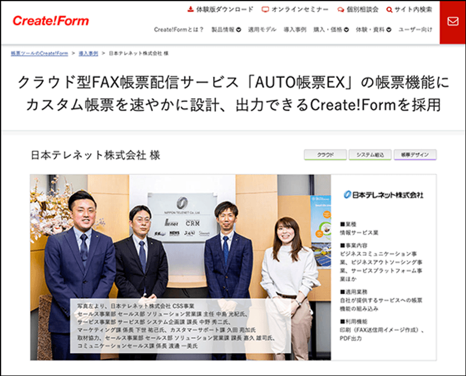
Task: Open the 体験版ダウンロード link
Action: (225, 9)
